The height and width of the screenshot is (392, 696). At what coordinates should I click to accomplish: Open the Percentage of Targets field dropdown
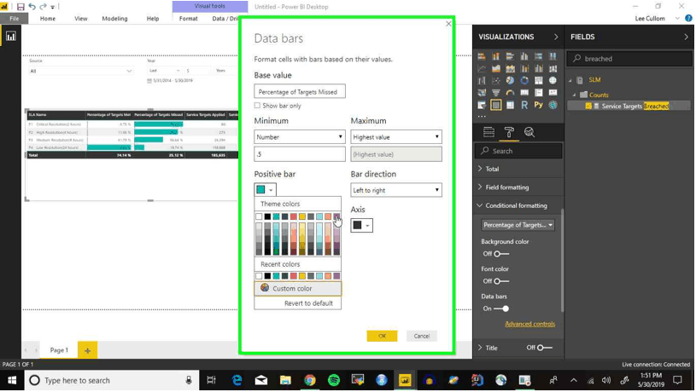coord(518,225)
